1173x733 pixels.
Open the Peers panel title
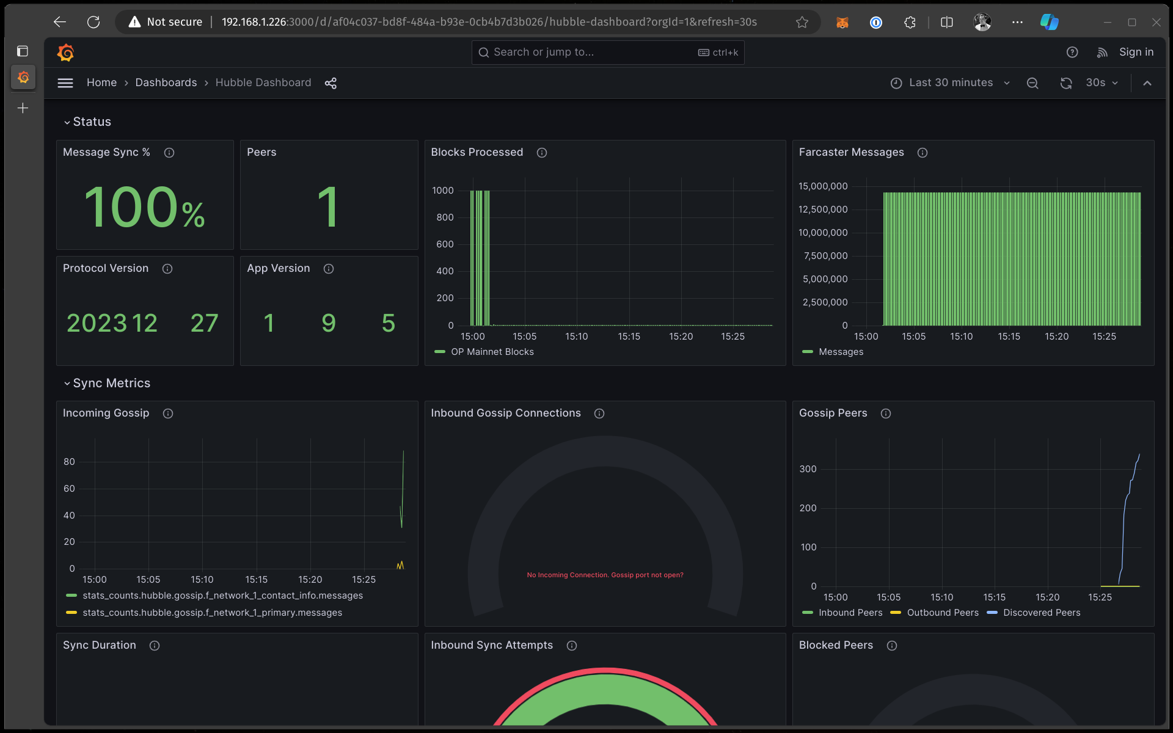click(x=261, y=153)
